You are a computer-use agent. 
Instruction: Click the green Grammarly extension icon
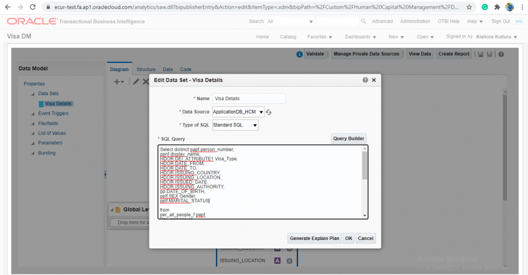click(484, 7)
